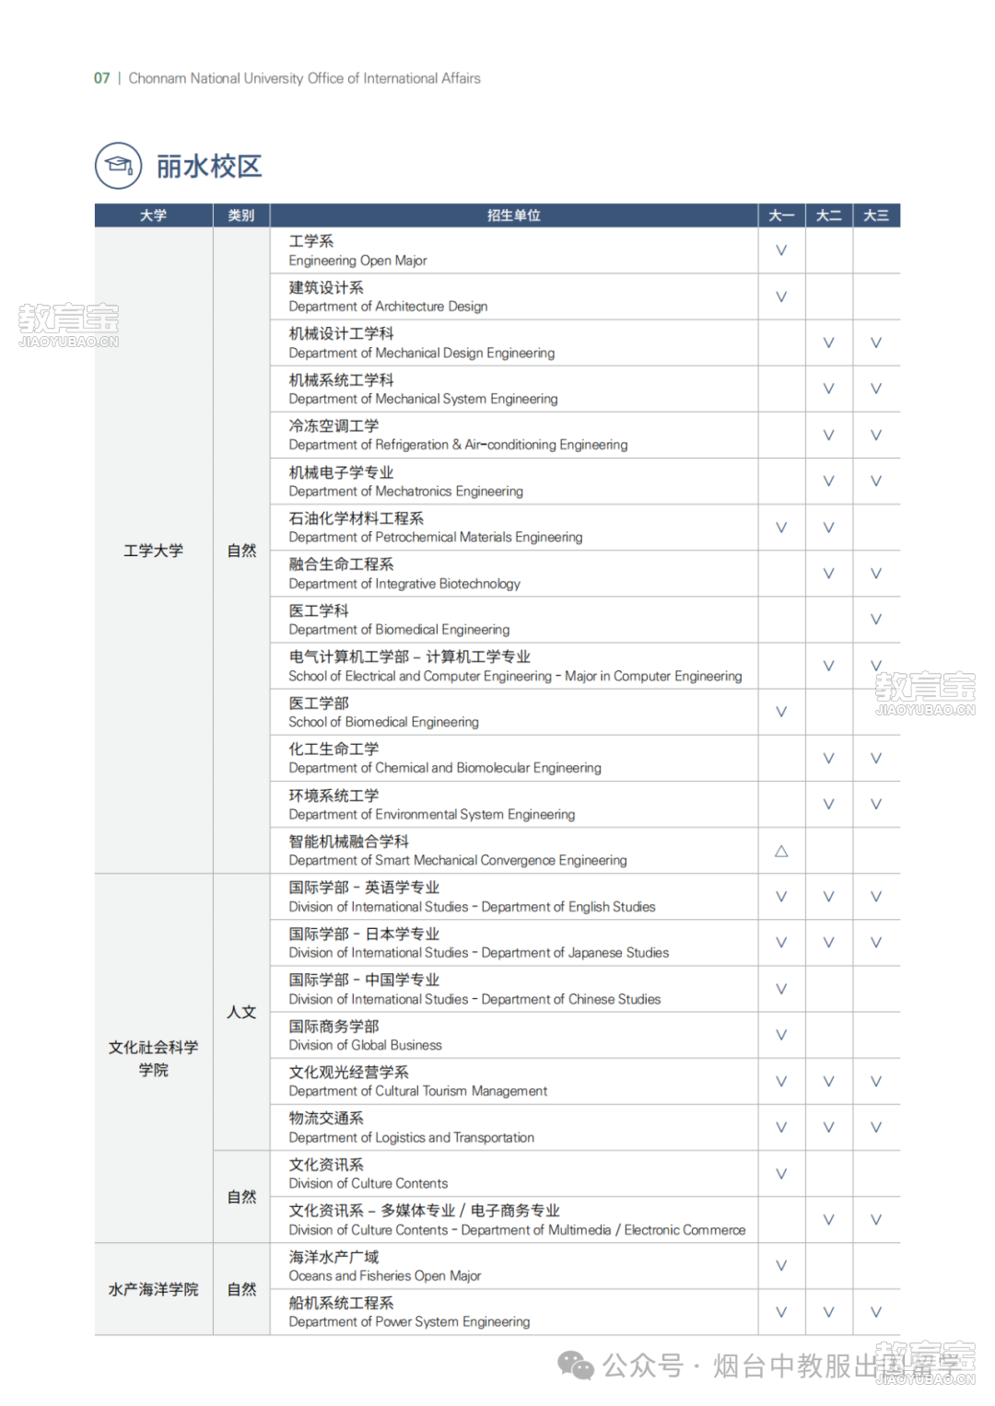
Task: Click the 冷冻空调工学 row title
Action: (x=334, y=425)
